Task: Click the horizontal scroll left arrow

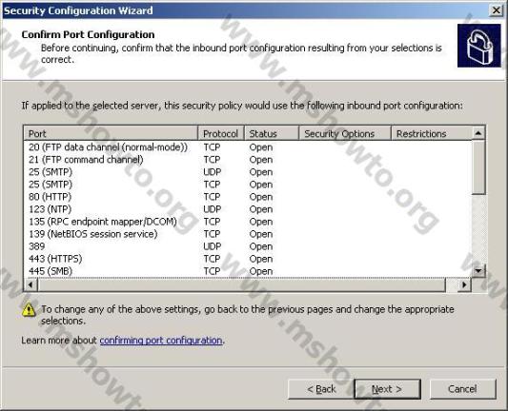Action: pos(30,284)
